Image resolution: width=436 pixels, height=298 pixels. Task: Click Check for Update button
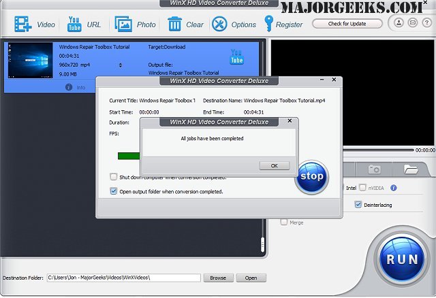coord(347,24)
